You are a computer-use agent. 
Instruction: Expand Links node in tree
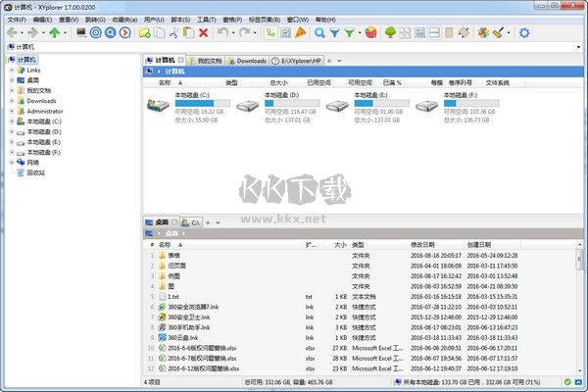tap(12, 71)
